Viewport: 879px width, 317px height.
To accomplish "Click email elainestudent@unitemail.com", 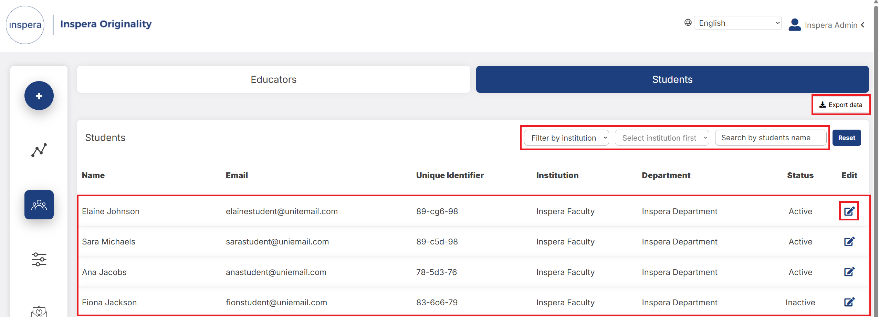I will click(x=282, y=211).
